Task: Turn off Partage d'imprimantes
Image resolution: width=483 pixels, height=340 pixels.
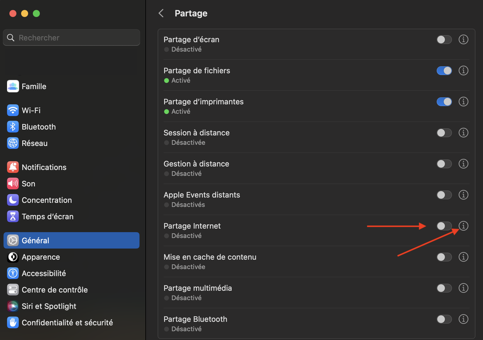Action: tap(444, 102)
